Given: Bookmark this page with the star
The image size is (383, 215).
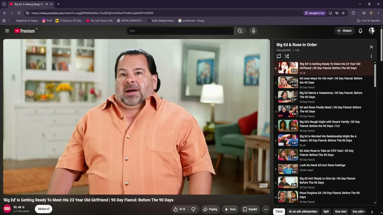Looking at the screenshot, I should [343, 13].
